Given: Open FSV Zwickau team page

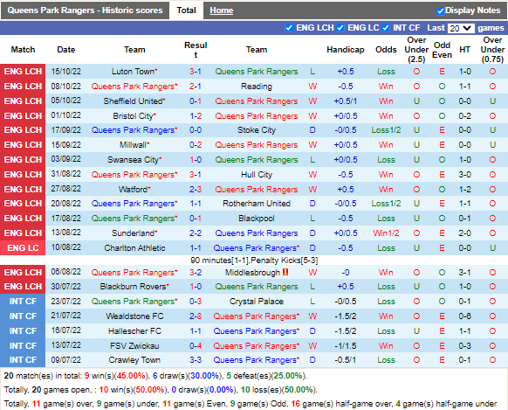Looking at the screenshot, I should [134, 346].
